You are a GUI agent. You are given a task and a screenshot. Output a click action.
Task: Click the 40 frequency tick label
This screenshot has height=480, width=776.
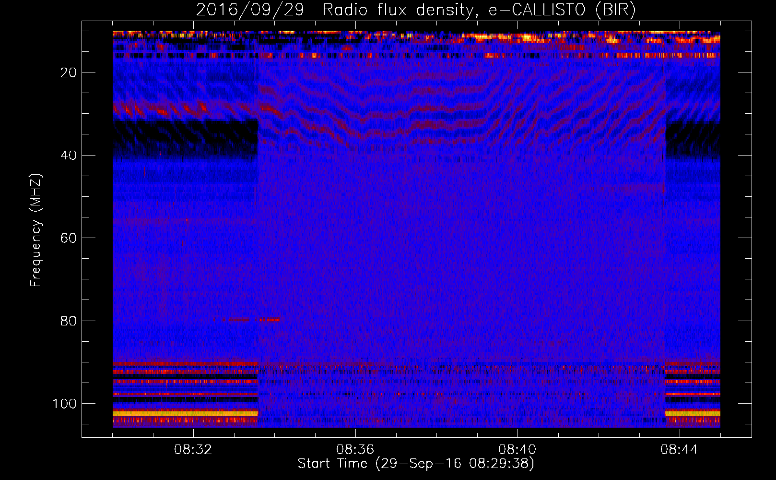point(69,156)
